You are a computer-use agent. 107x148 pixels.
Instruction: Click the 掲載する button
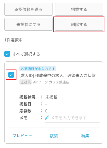tap(79, 9)
